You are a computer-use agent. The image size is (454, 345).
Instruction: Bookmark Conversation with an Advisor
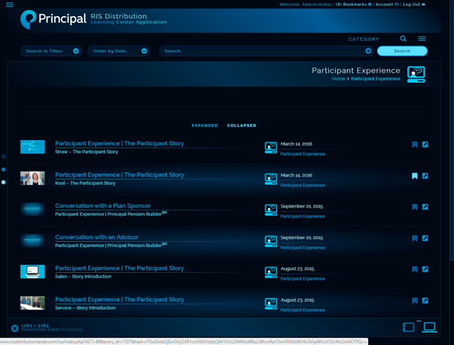tap(414, 238)
